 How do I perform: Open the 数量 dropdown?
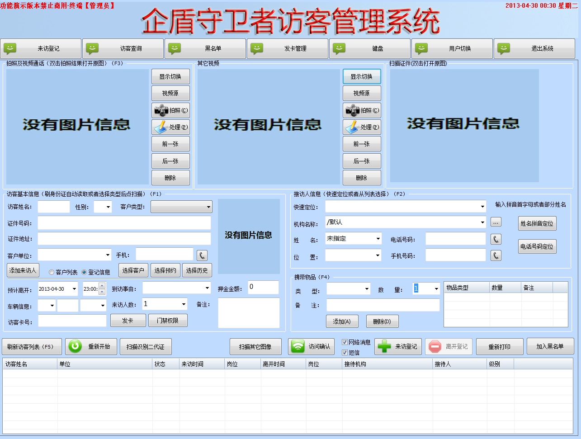(x=436, y=288)
